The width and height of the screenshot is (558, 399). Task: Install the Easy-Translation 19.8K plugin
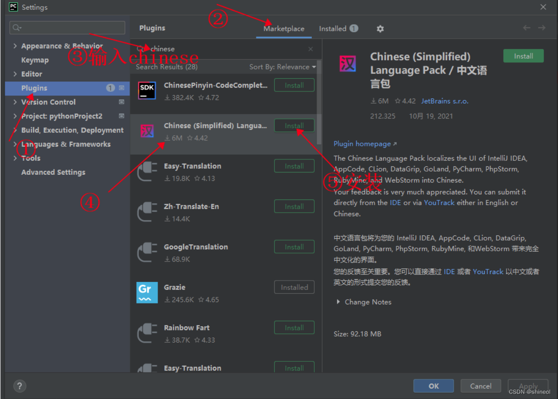pyautogui.click(x=294, y=166)
